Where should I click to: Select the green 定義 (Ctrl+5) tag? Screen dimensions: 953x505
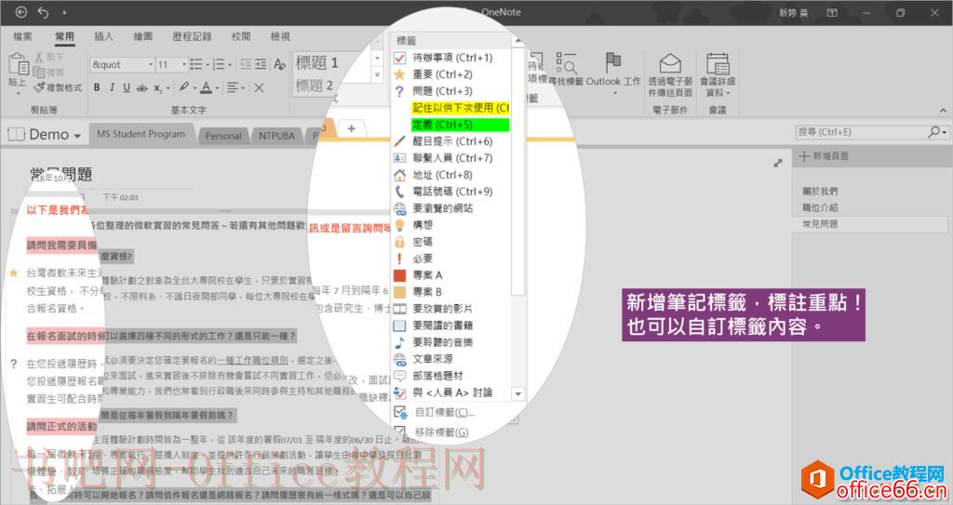pyautogui.click(x=460, y=125)
